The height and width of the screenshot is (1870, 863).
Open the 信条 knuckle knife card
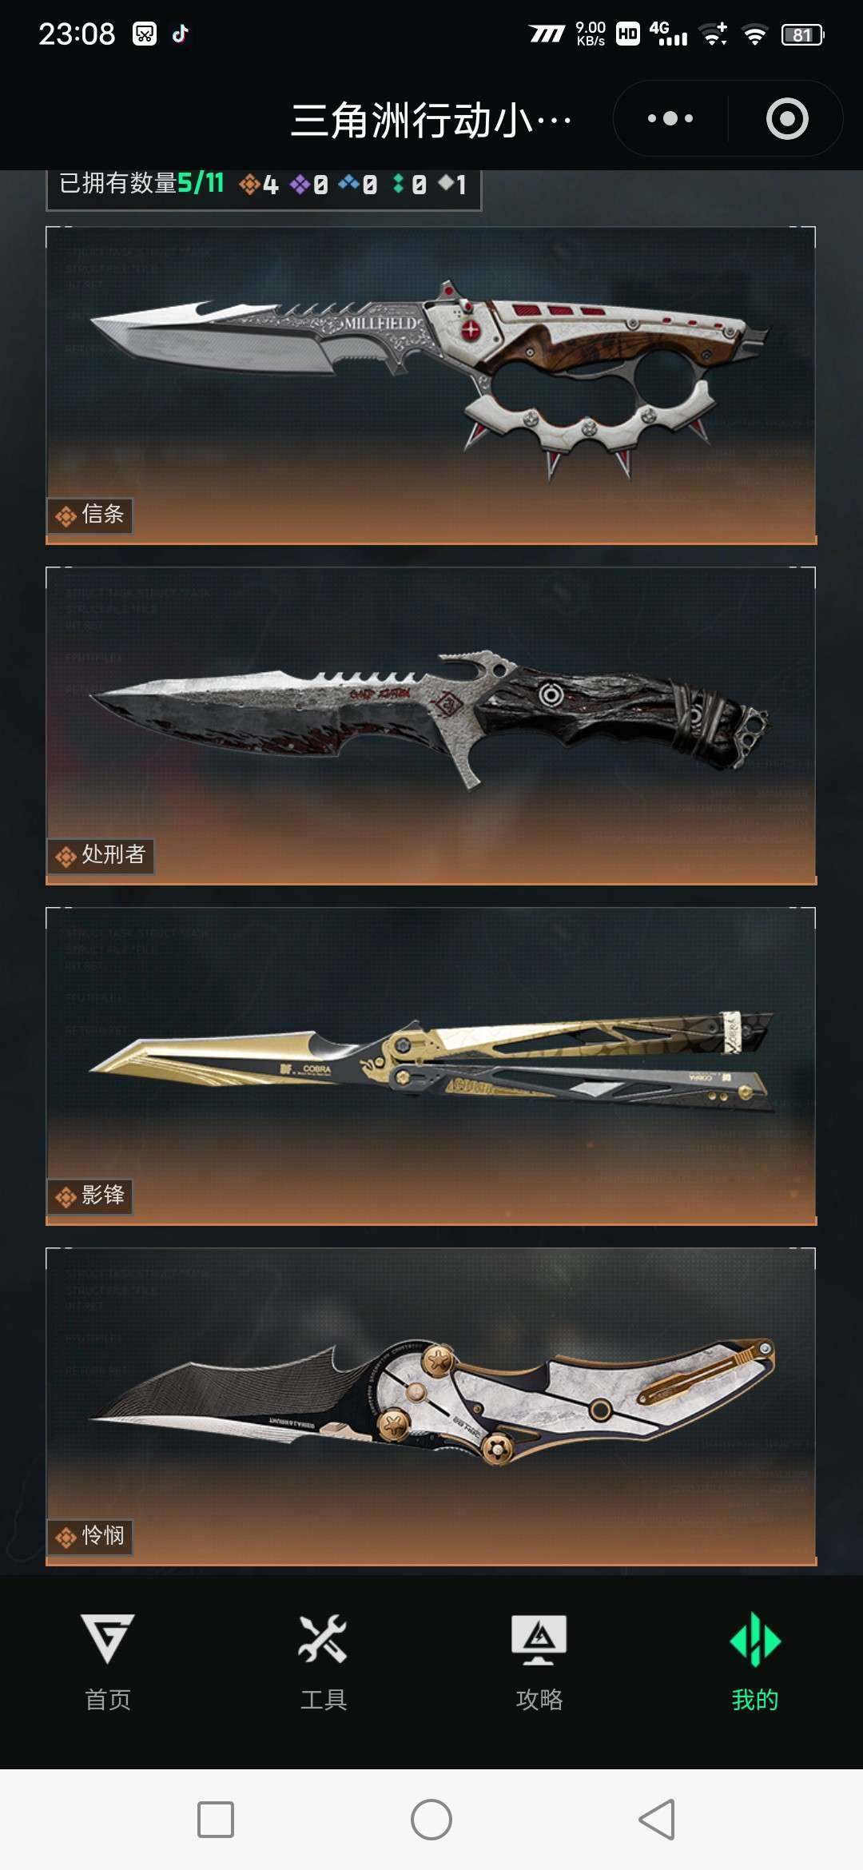click(x=431, y=385)
